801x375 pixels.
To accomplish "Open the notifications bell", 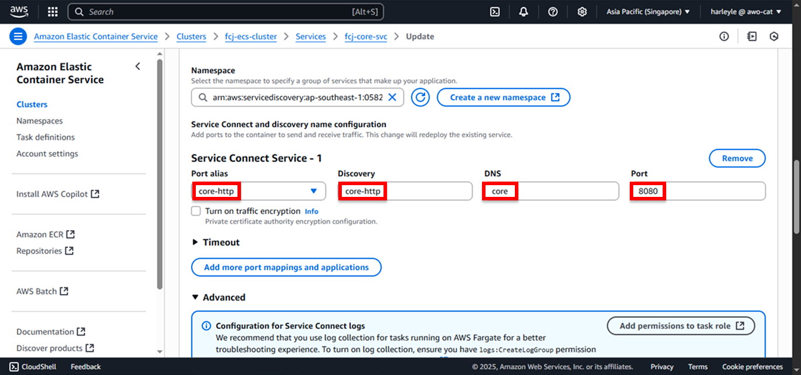I will pyautogui.click(x=524, y=12).
